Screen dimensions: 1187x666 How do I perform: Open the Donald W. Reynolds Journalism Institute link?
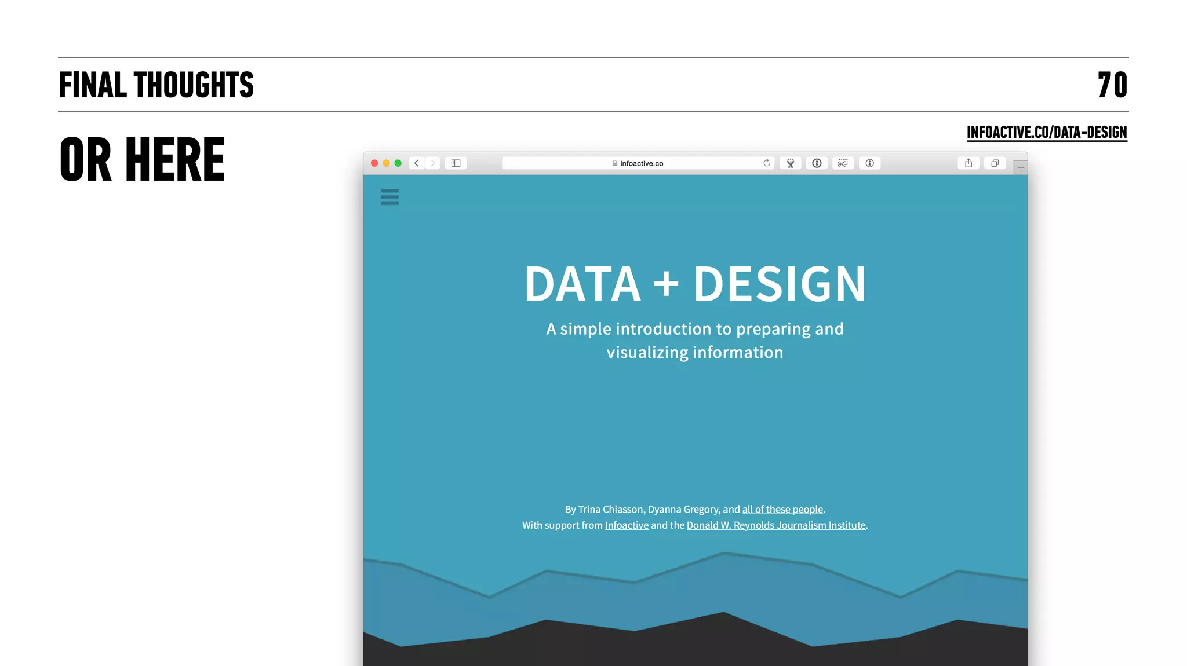776,525
